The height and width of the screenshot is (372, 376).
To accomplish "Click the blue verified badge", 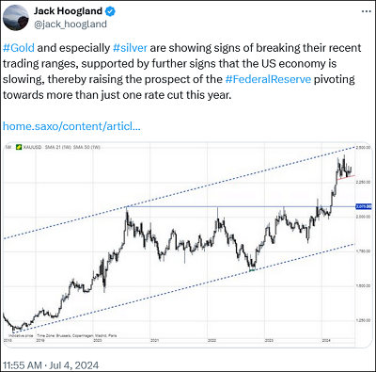I will (110, 11).
